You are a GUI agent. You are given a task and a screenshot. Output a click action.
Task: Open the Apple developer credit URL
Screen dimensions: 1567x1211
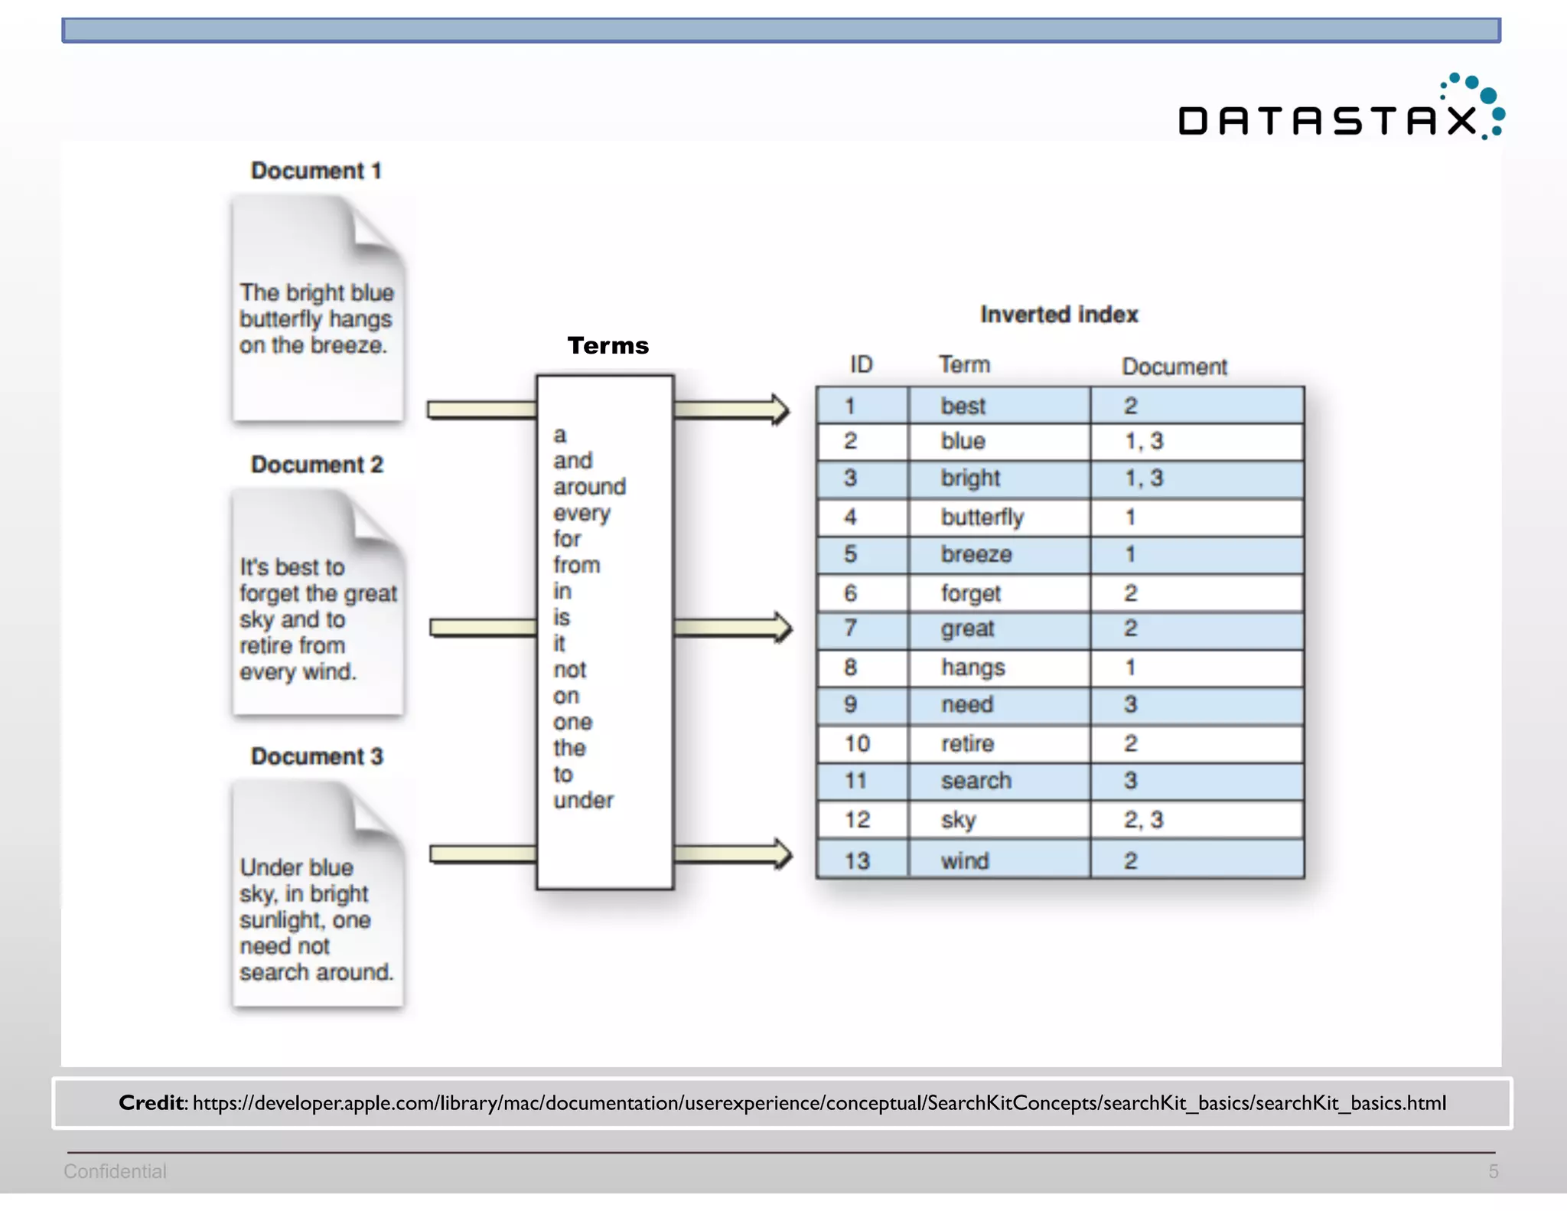pyautogui.click(x=819, y=1103)
